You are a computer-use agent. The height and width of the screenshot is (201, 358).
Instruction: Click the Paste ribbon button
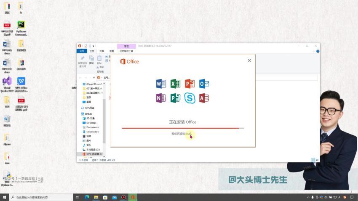[x=99, y=60]
